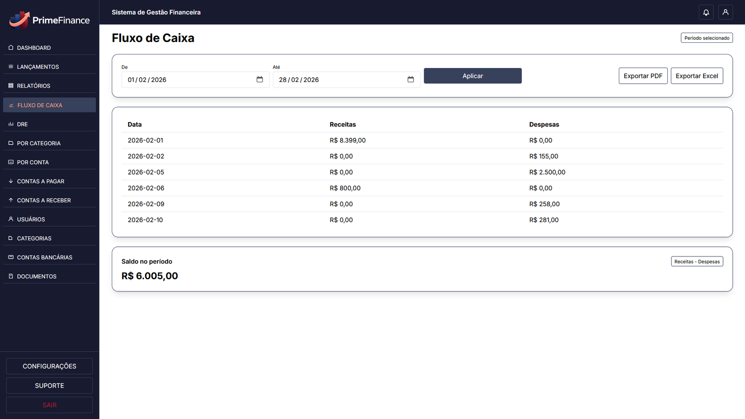The width and height of the screenshot is (745, 419).
Task: Open the 'De' date picker calendar
Action: point(259,80)
